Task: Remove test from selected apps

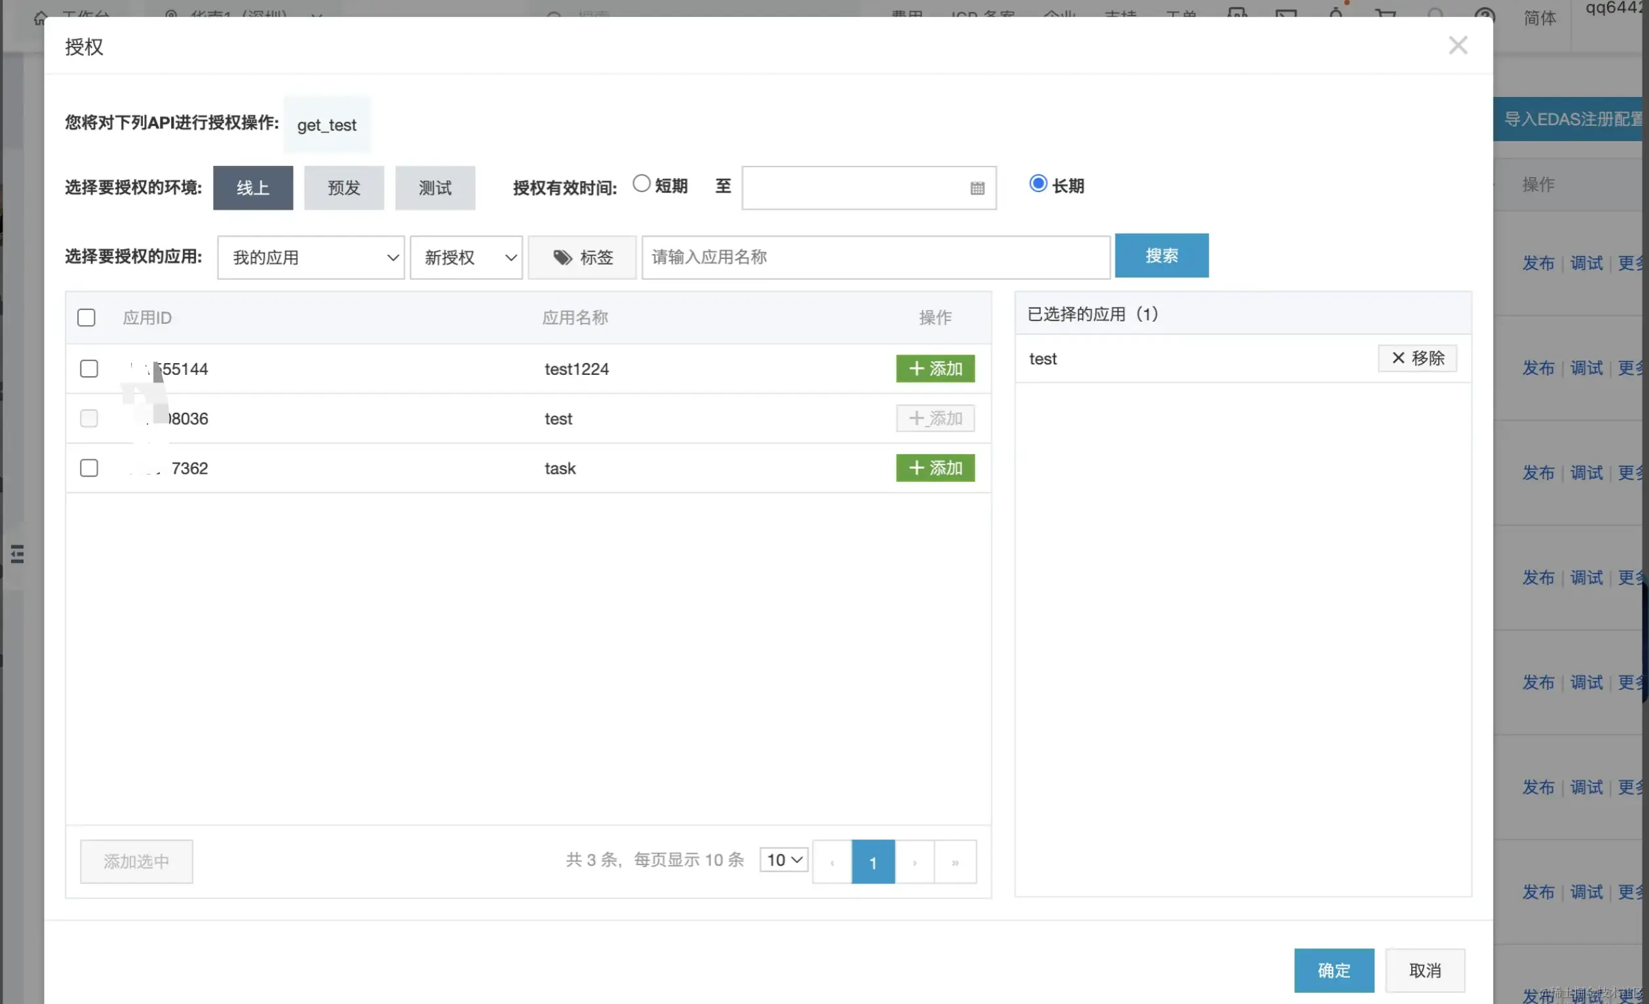Action: pyautogui.click(x=1417, y=358)
